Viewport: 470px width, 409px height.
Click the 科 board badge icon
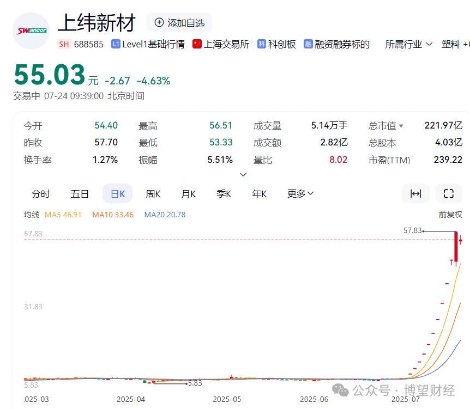coord(261,44)
